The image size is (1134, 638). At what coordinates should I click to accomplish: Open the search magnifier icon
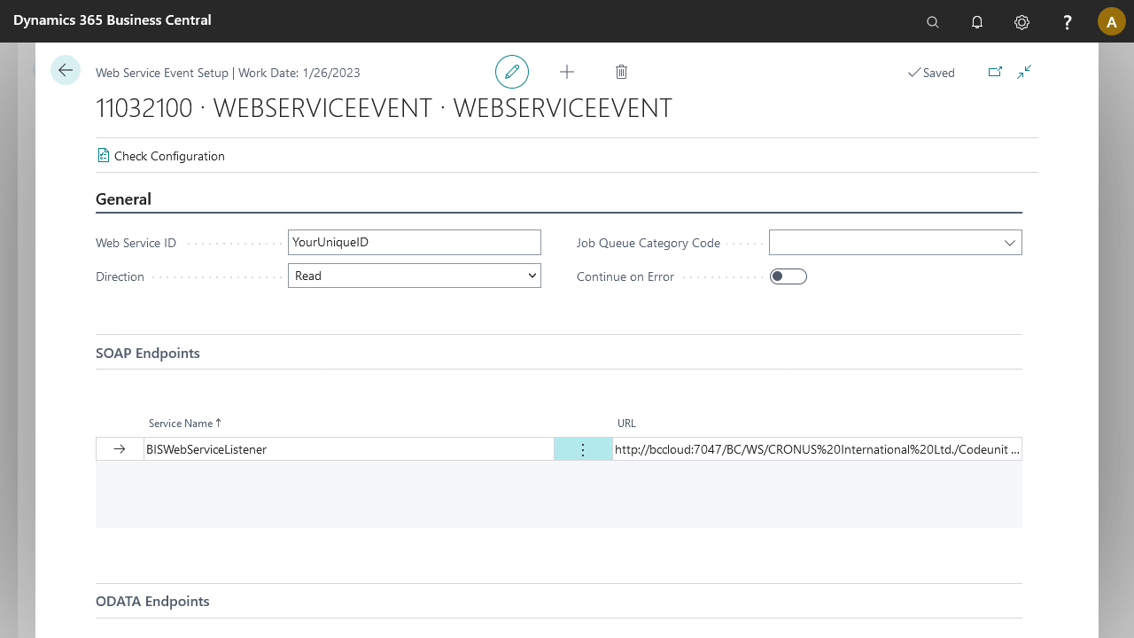[933, 22]
